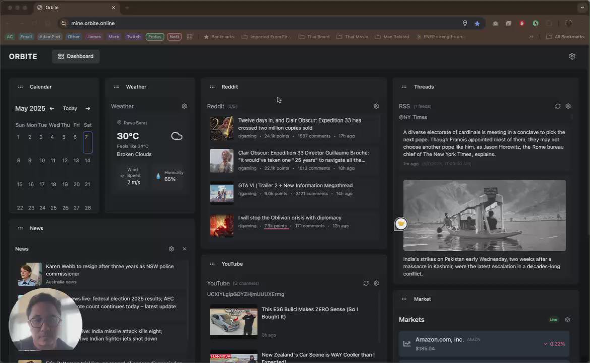Go to previous month in calendar

point(52,108)
